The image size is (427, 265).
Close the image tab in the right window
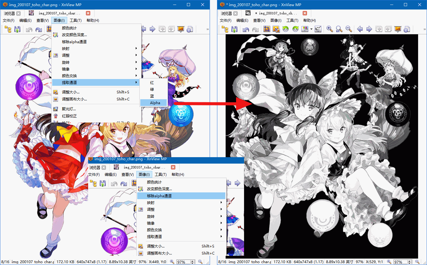[x=305, y=13]
